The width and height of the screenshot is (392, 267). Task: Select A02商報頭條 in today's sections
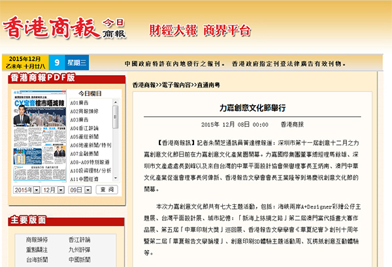click(84, 112)
